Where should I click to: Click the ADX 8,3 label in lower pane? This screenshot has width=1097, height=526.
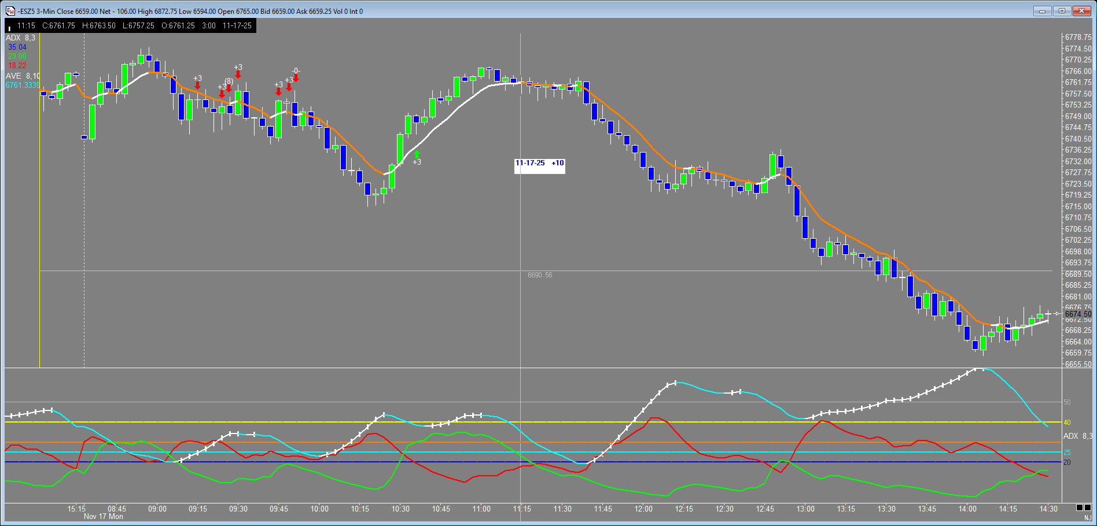coord(1077,436)
